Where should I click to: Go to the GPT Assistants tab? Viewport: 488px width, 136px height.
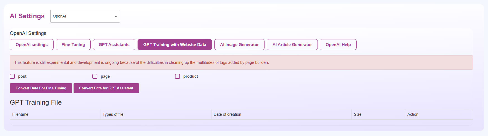114,45
